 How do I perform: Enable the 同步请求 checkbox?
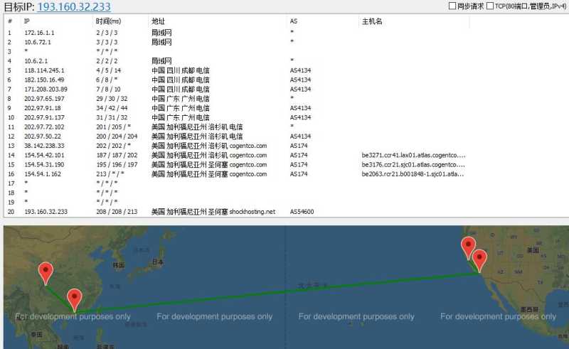(452, 6)
